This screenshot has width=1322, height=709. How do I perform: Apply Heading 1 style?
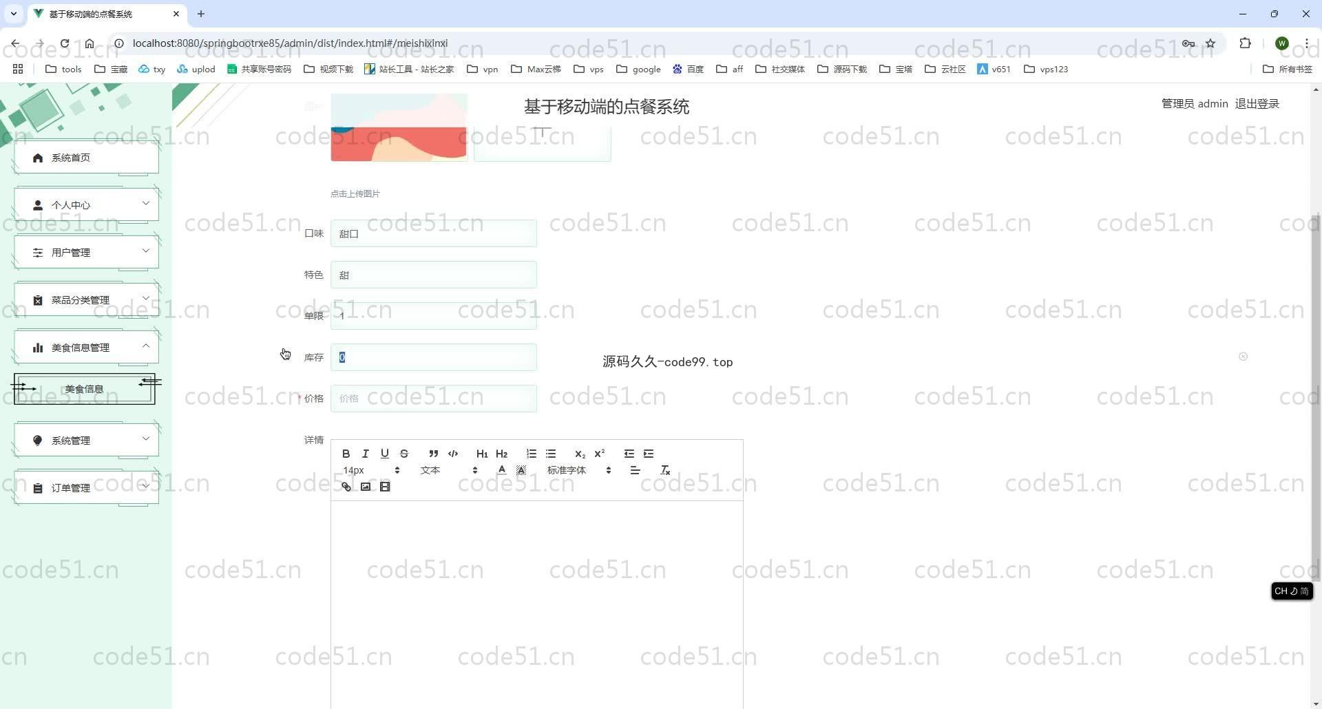click(x=482, y=454)
